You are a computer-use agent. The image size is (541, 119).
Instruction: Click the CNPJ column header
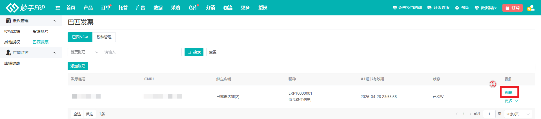tap(149, 79)
